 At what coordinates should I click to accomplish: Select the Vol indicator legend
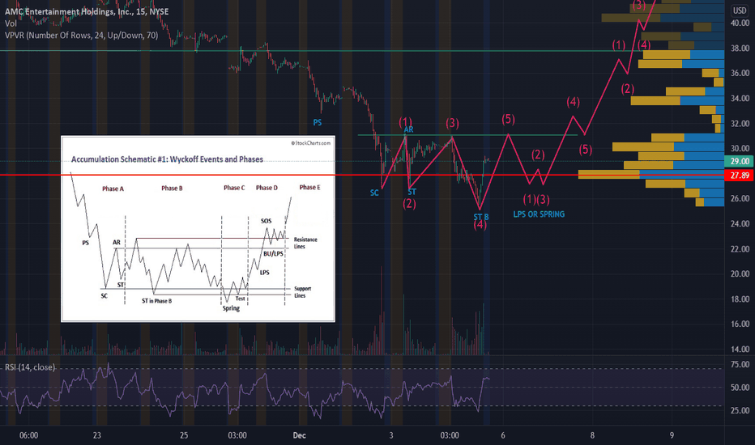(x=11, y=23)
